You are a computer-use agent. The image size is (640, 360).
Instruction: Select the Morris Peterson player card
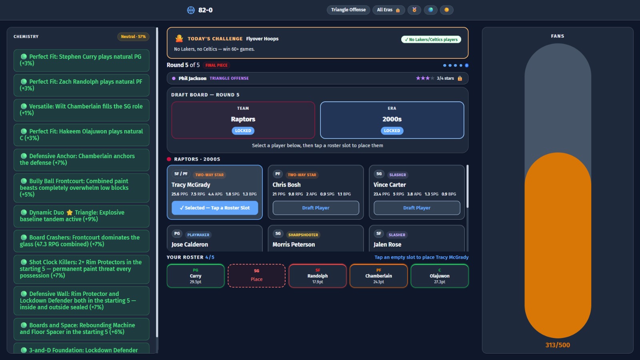point(316,239)
